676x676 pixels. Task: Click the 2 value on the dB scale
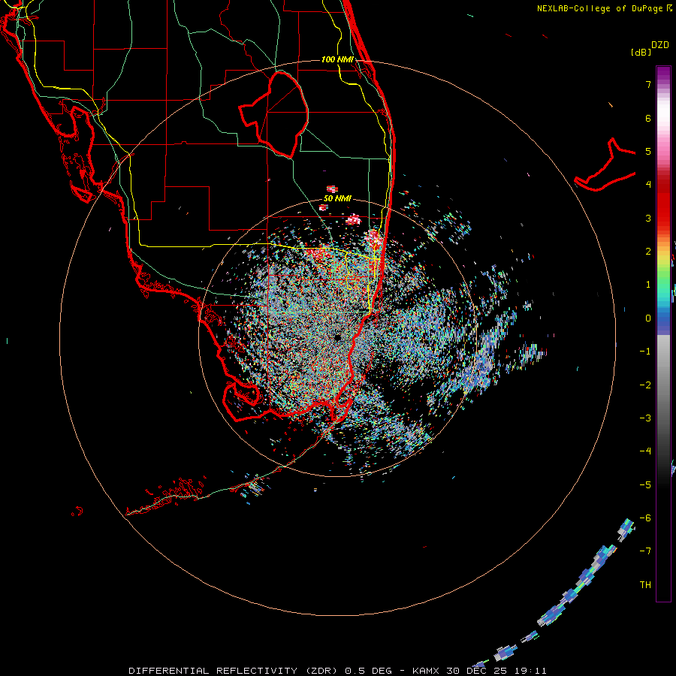(x=648, y=252)
